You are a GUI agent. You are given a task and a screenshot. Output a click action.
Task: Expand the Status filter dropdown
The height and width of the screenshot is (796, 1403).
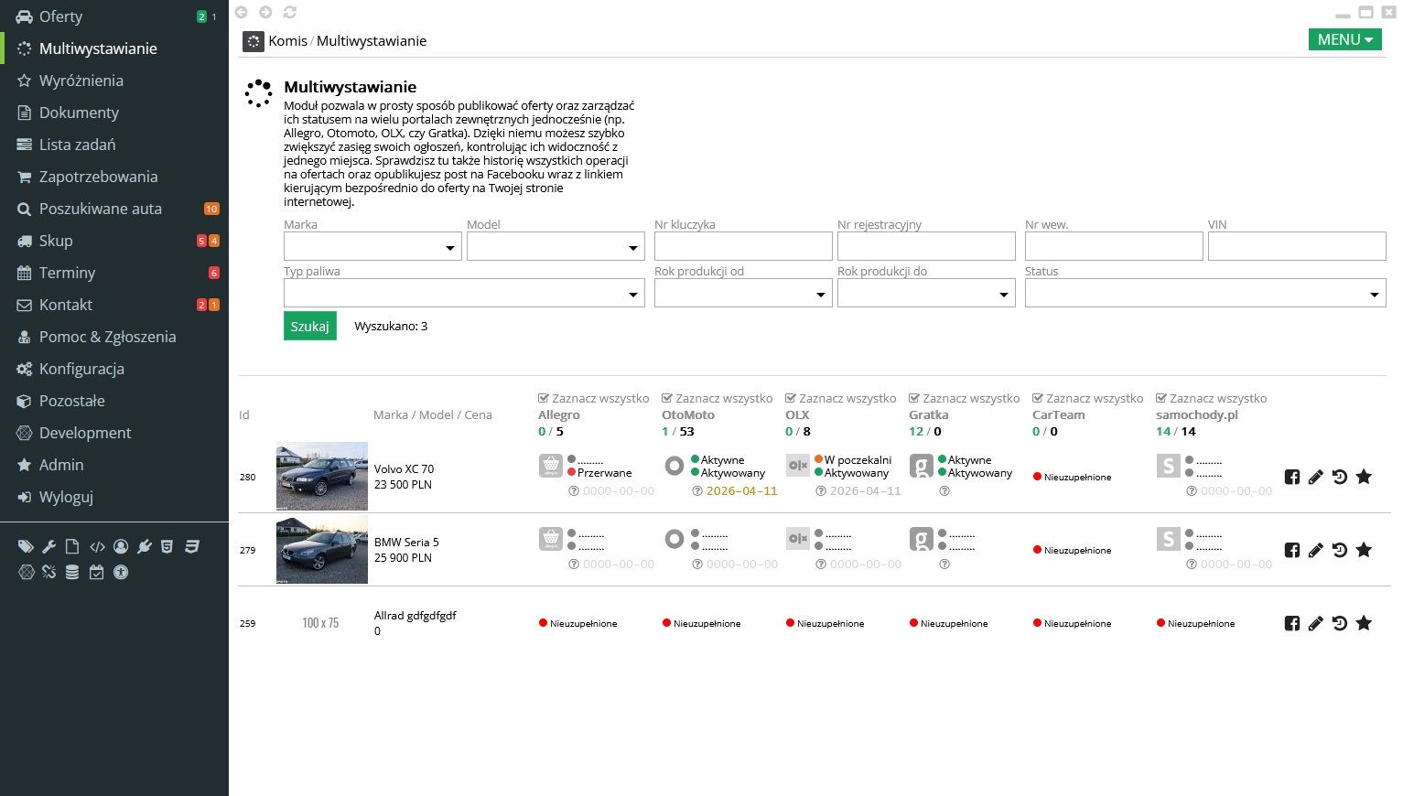[x=1204, y=294]
